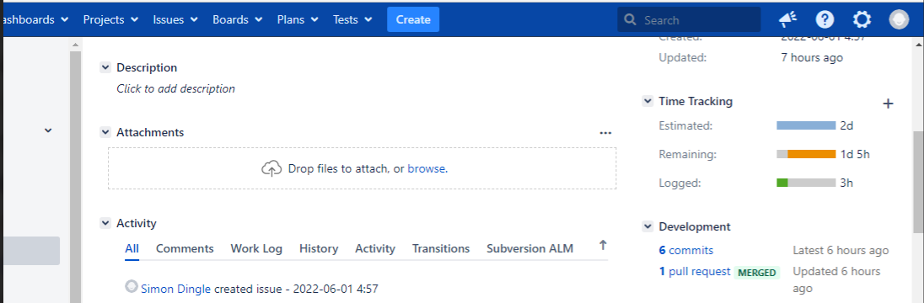Collapse the Activity section

point(105,223)
